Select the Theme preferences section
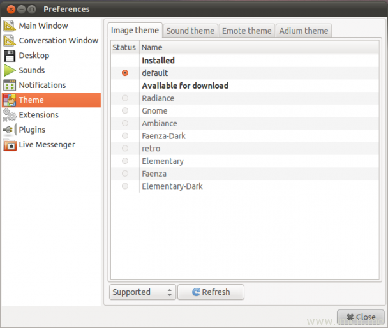Screen dimensions: 388x328 (51, 100)
